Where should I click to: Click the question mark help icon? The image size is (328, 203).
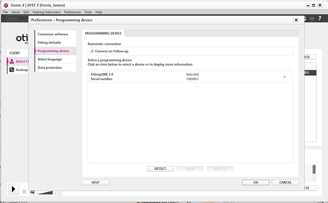pos(319,18)
